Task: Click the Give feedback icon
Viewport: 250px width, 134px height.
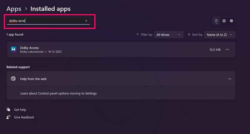Action: coord(8,117)
